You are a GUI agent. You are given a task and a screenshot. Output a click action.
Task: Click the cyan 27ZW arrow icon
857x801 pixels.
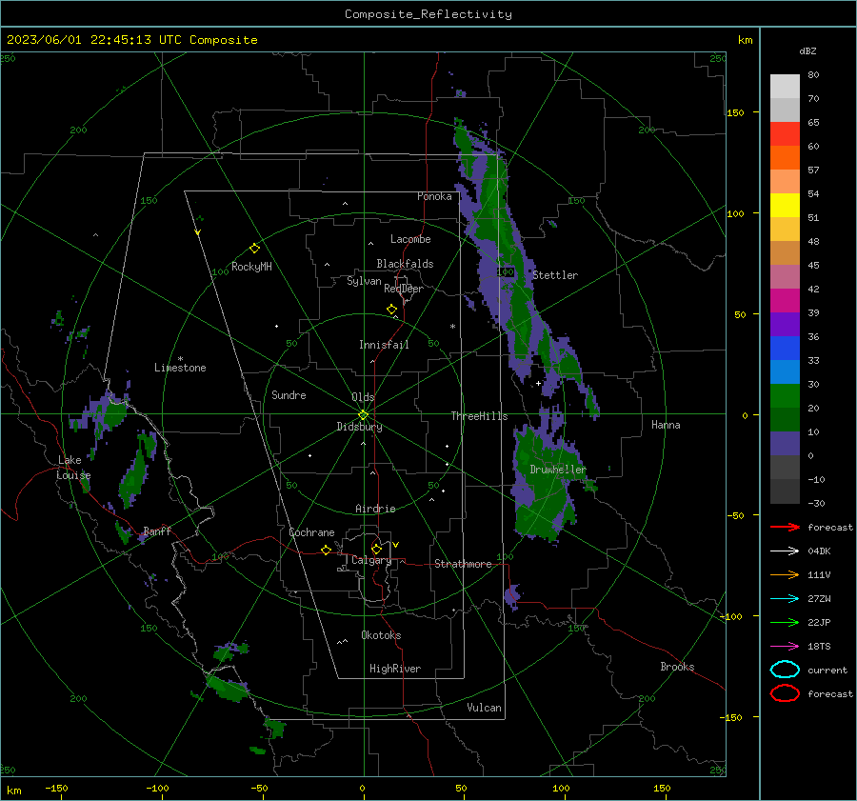(785, 599)
